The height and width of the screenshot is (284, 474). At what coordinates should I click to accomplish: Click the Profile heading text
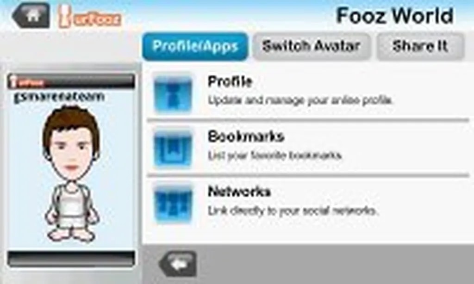[x=230, y=81]
